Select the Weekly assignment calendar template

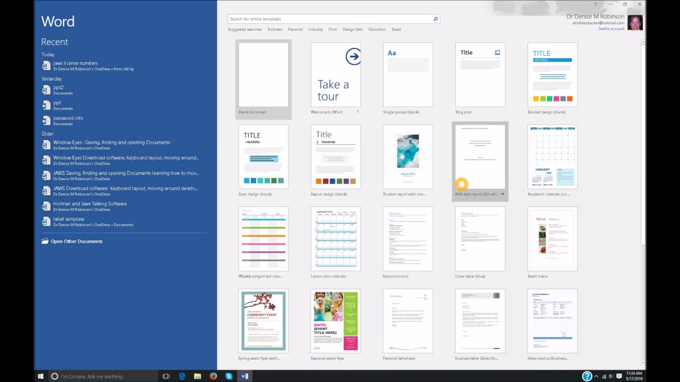click(263, 244)
